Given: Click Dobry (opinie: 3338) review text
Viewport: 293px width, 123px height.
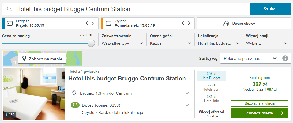Looking at the screenshot, I should coord(101,105).
